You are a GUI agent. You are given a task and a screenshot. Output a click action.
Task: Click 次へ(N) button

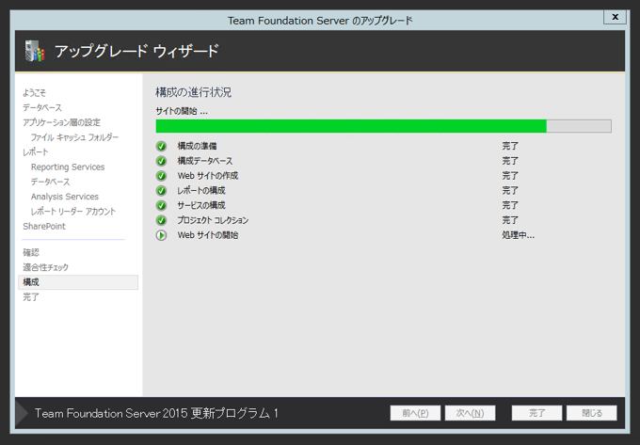[471, 413]
